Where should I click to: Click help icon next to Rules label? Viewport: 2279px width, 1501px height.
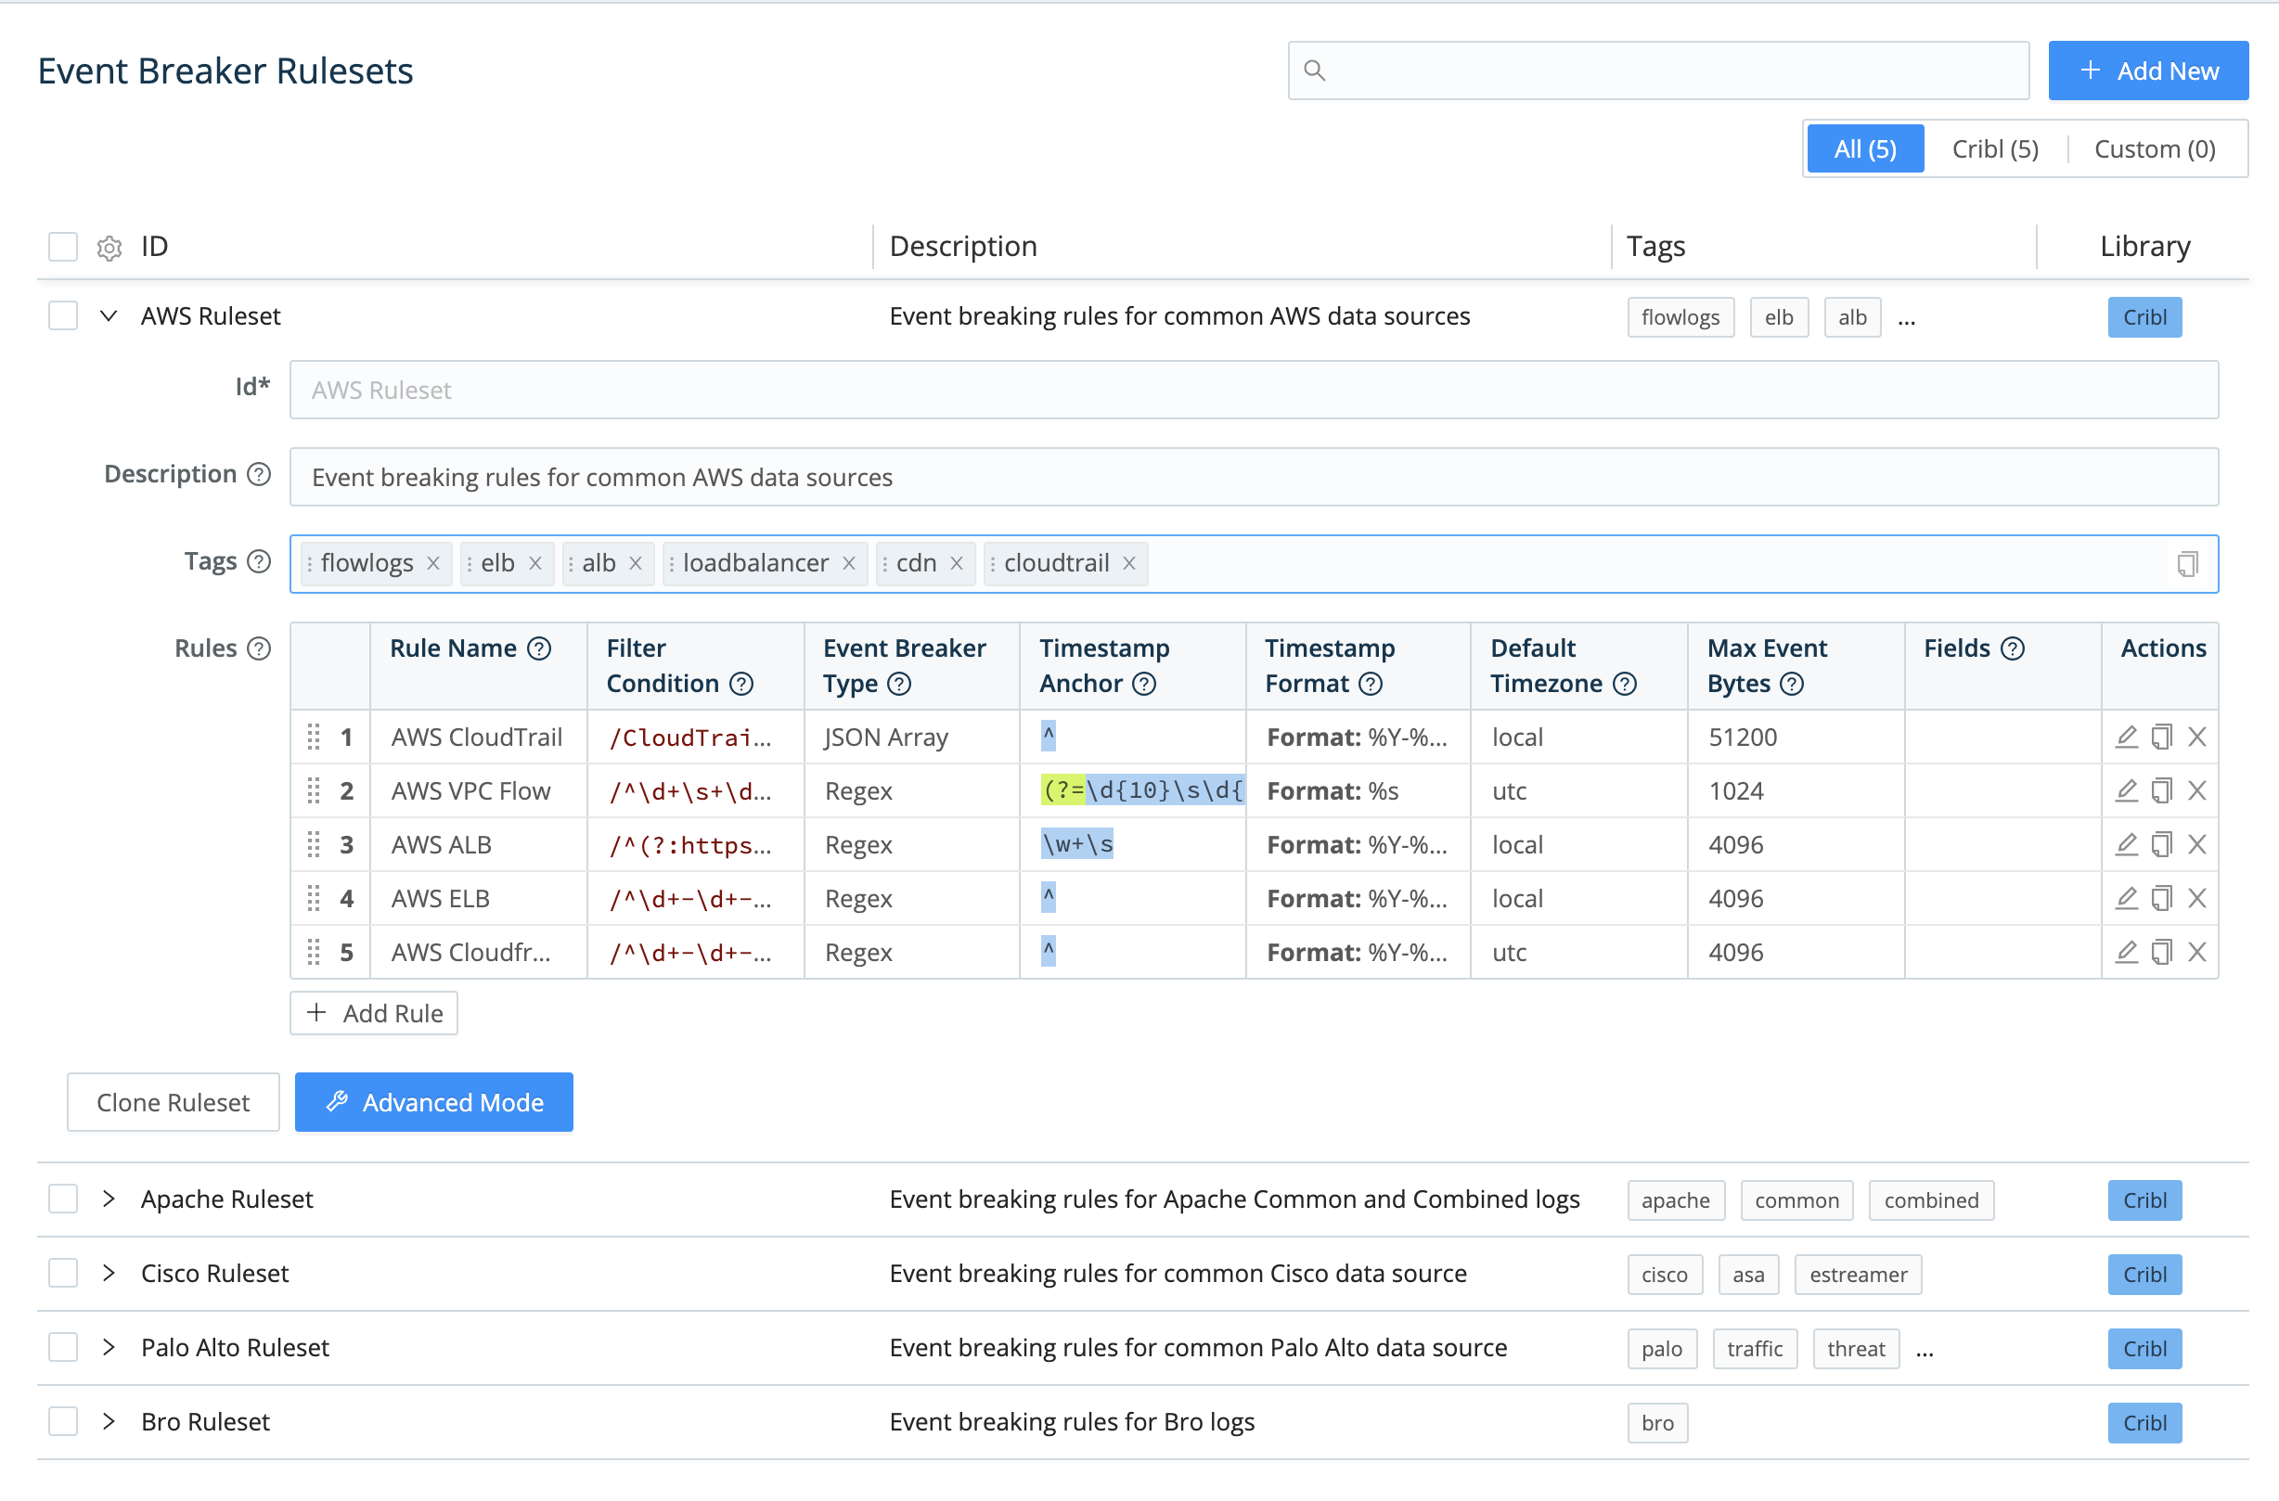pyautogui.click(x=259, y=649)
